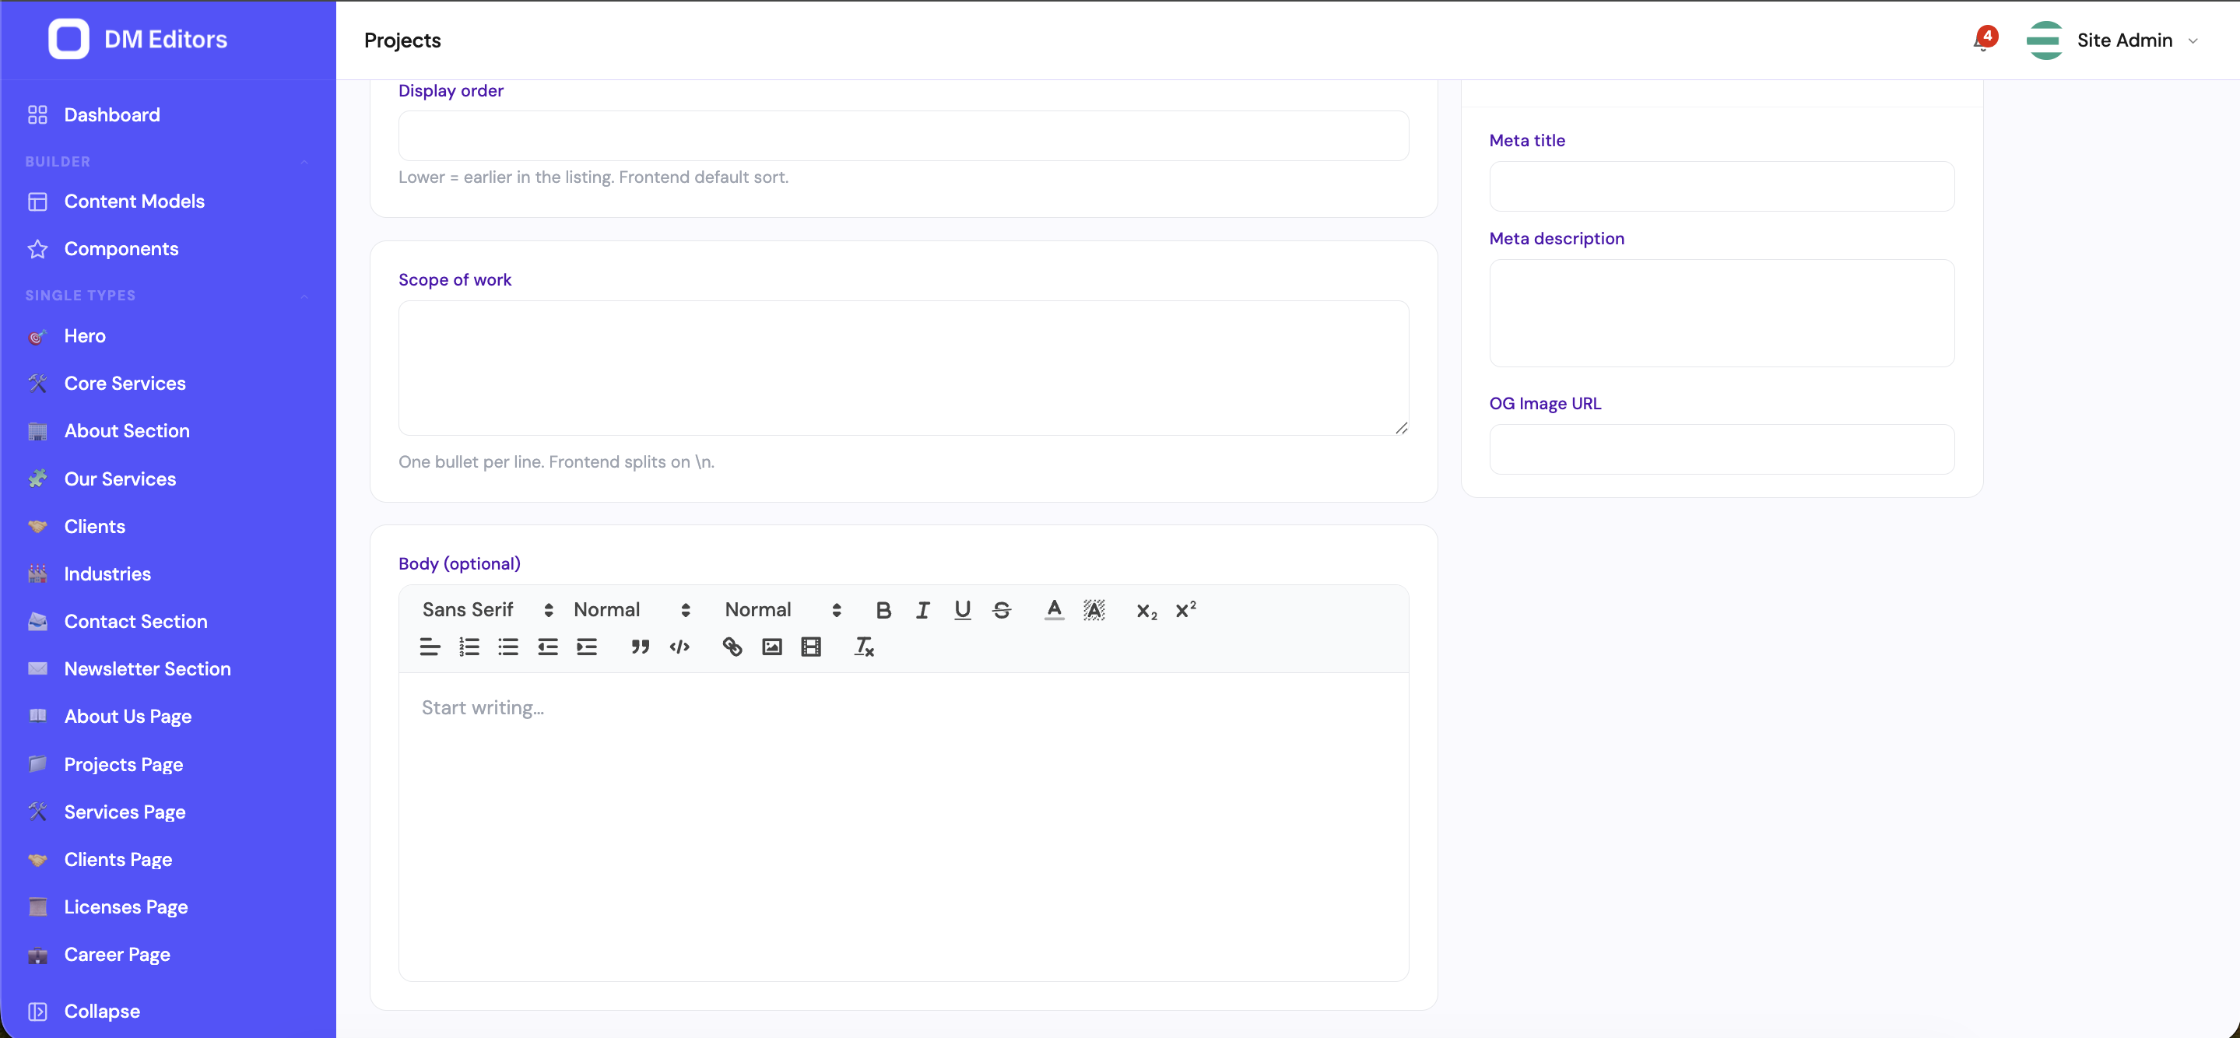
Task: Toggle underline formatting in Body editor
Action: pos(962,610)
